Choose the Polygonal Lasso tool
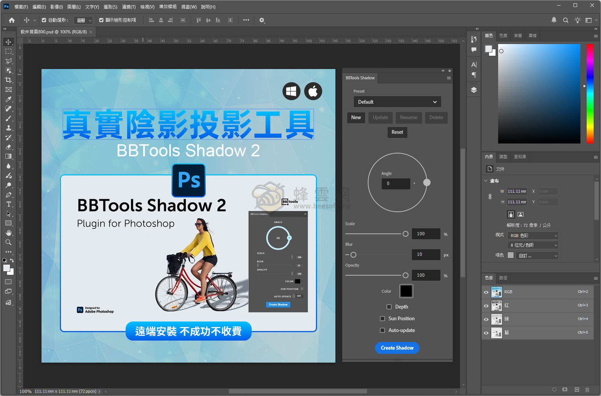Image resolution: width=601 pixels, height=396 pixels. click(8, 61)
